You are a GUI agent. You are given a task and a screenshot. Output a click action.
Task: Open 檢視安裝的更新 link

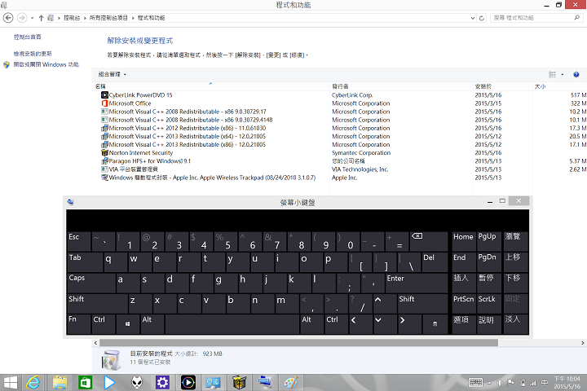point(33,54)
